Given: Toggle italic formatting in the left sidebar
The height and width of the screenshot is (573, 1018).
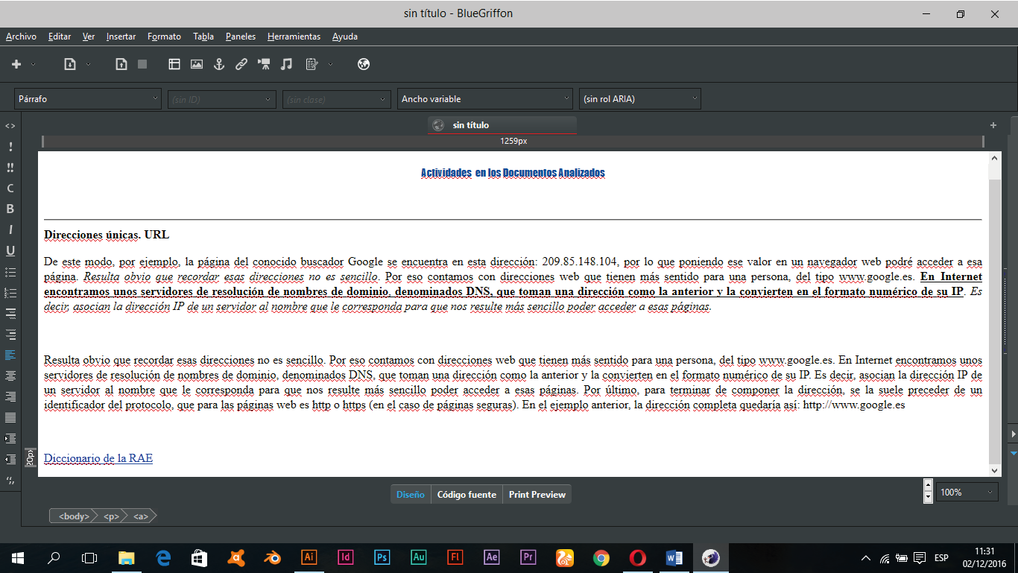Looking at the screenshot, I should point(10,230).
